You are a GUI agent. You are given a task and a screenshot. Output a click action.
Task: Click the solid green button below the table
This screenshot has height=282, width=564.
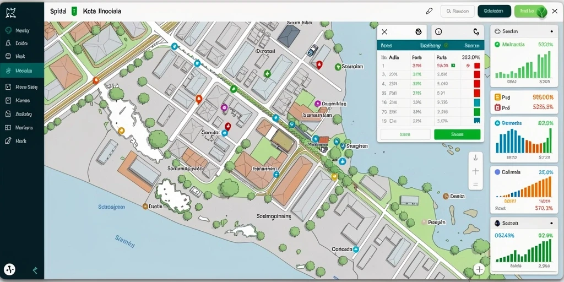pos(457,134)
